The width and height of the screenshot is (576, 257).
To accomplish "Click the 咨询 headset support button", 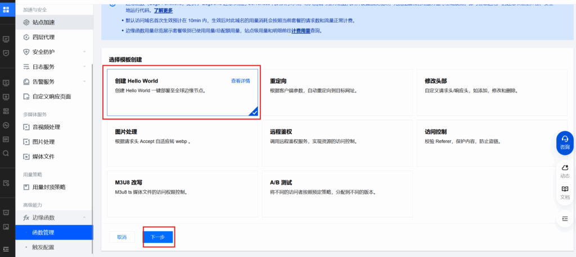I will 565,141.
